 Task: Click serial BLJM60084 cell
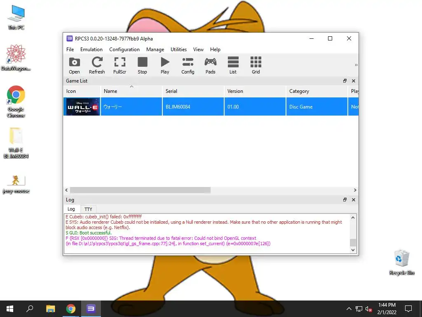point(193,107)
